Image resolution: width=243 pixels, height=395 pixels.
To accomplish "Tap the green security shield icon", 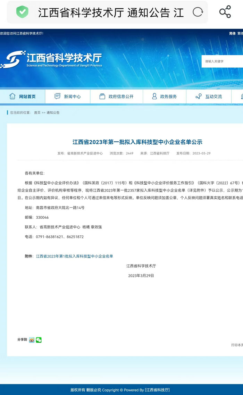I will pos(22,12).
